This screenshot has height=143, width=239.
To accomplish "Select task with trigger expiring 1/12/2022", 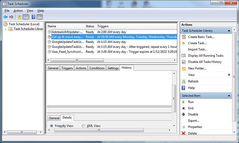I will pyautogui.click(x=112, y=52).
